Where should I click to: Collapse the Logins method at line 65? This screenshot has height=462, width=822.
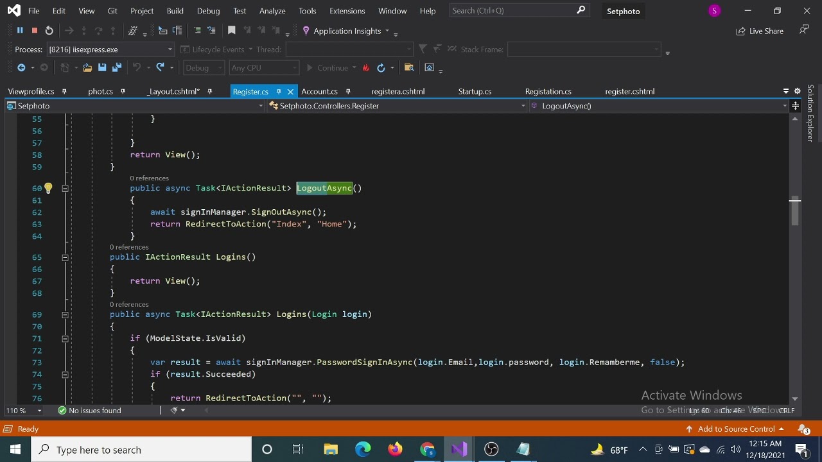(65, 257)
